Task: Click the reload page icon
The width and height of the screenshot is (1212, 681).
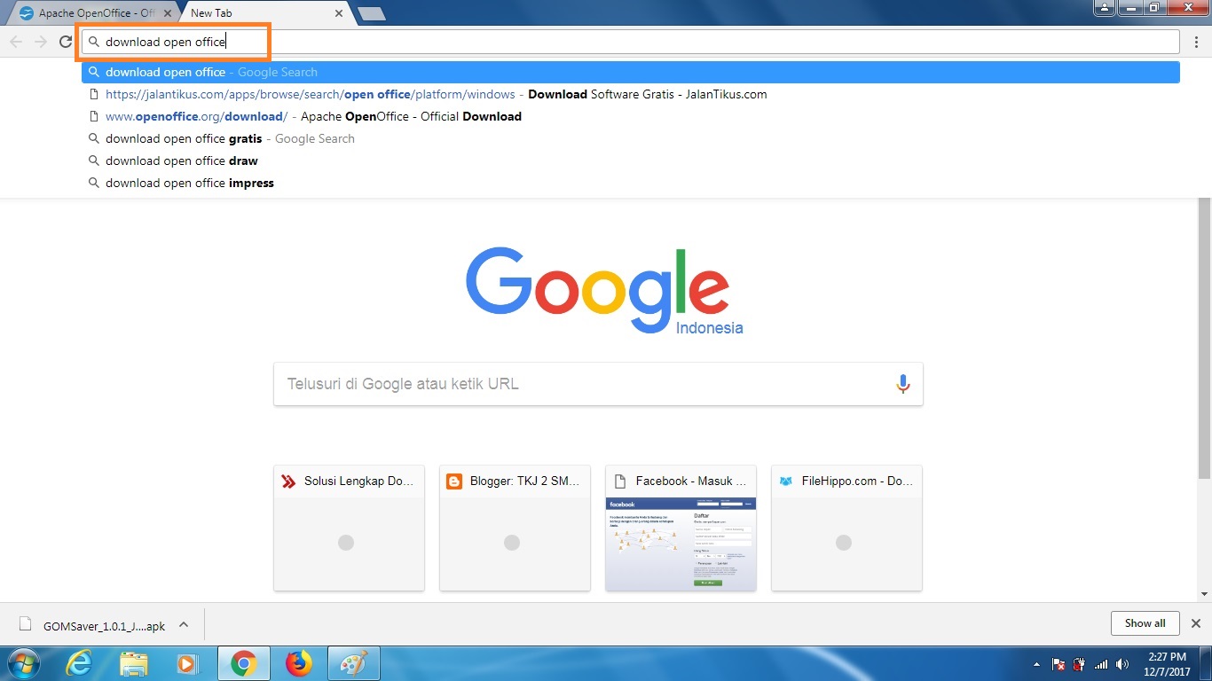Action: [65, 41]
